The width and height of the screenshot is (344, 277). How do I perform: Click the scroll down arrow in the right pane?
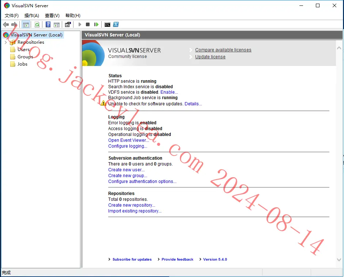tap(339, 260)
